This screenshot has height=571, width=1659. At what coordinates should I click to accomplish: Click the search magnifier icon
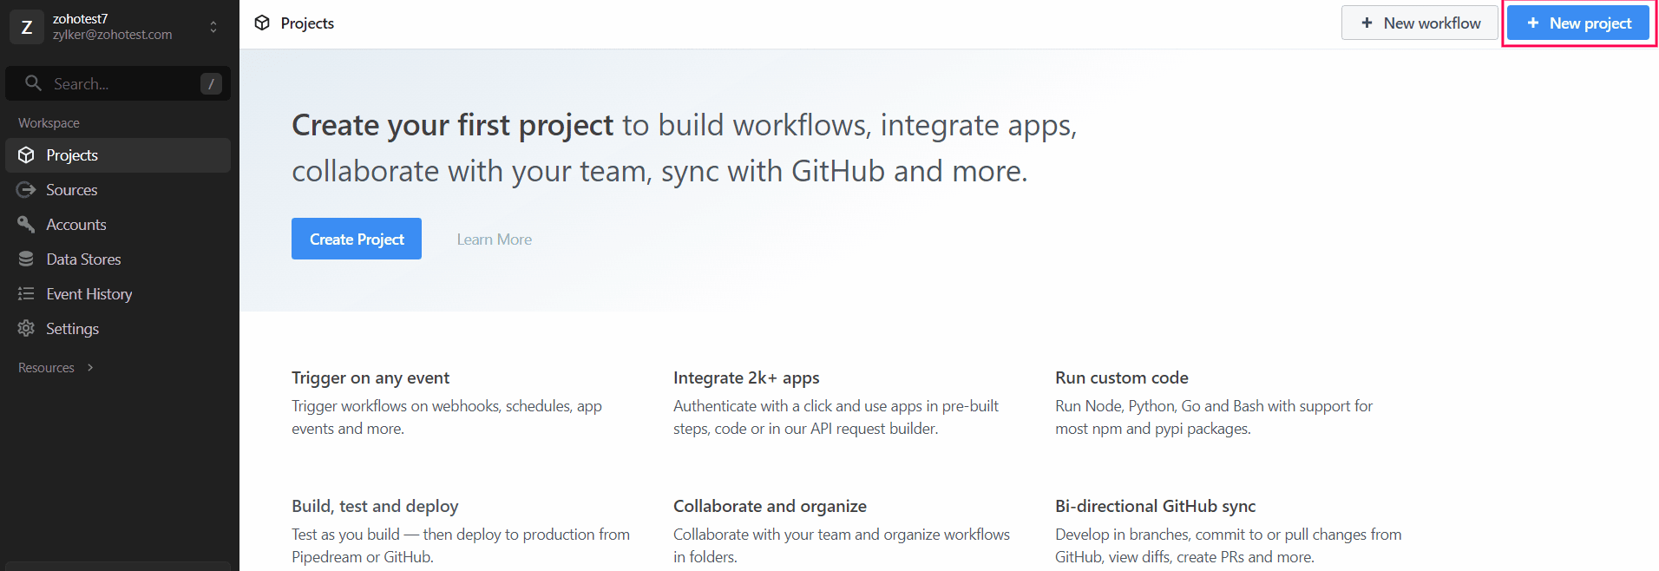click(x=33, y=83)
